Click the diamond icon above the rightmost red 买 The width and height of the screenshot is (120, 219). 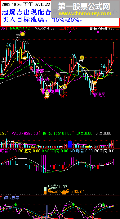tap(95, 83)
